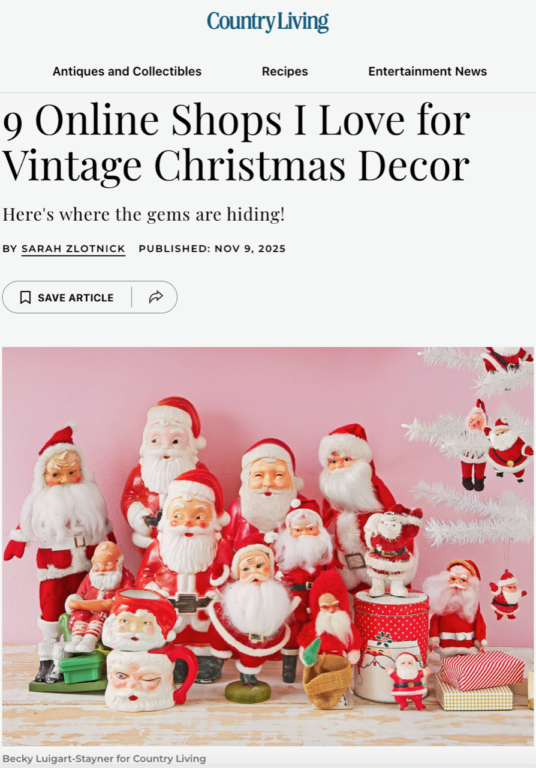This screenshot has height=768, width=536.
Task: Open Entertainment News in the navigation
Action: point(427,71)
